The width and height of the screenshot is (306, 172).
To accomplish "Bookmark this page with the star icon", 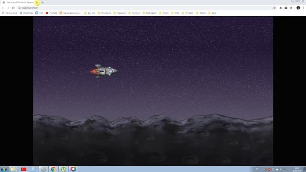I will pos(274,8).
